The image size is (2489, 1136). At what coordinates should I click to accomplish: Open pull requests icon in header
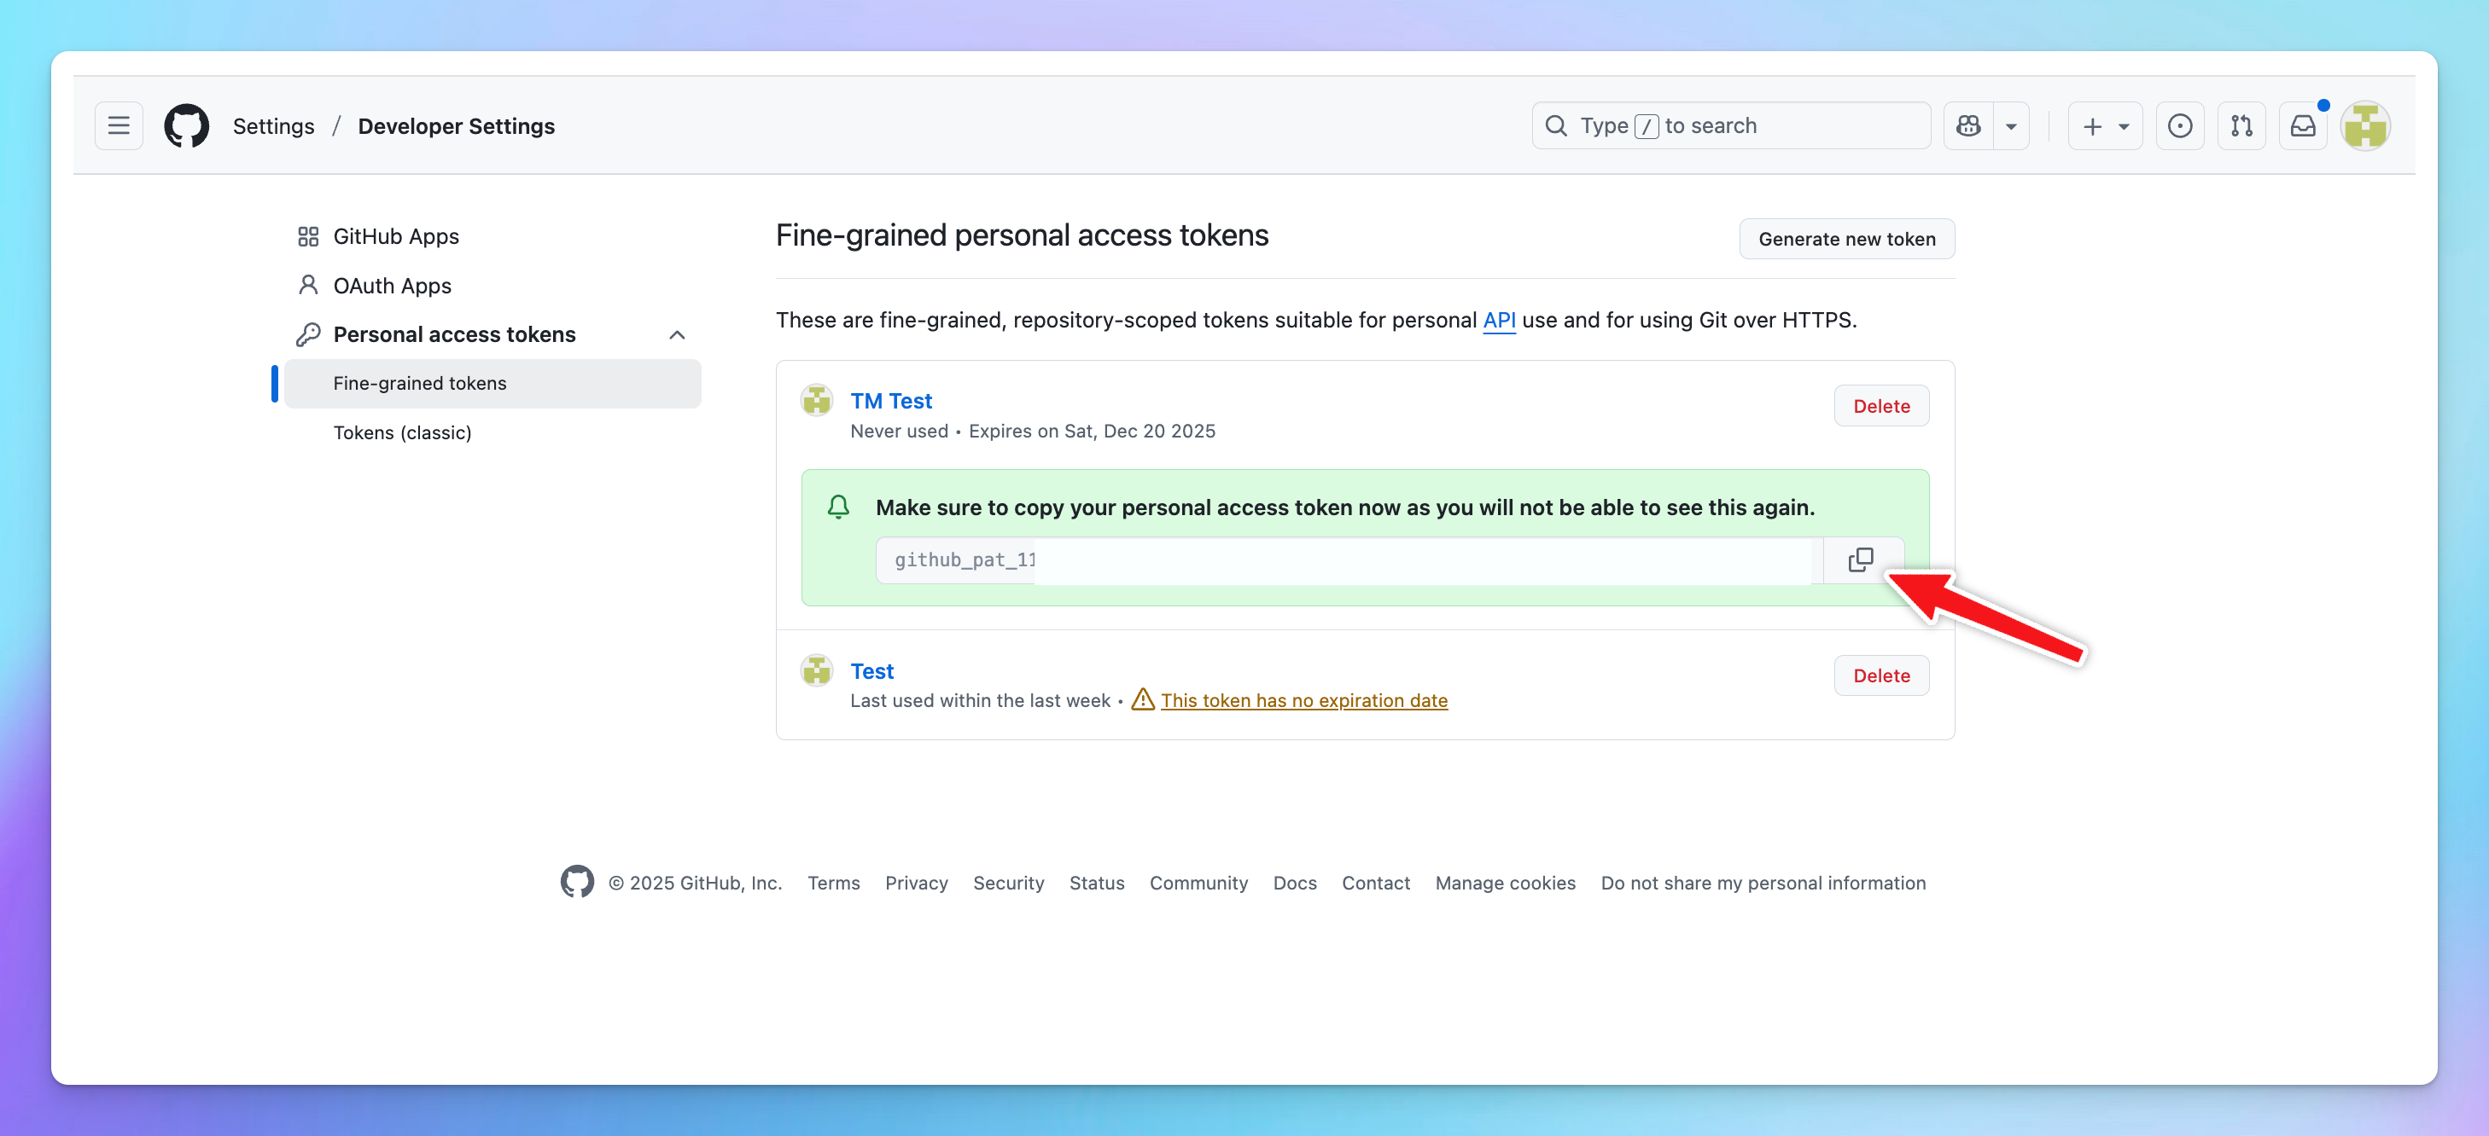pyautogui.click(x=2241, y=125)
